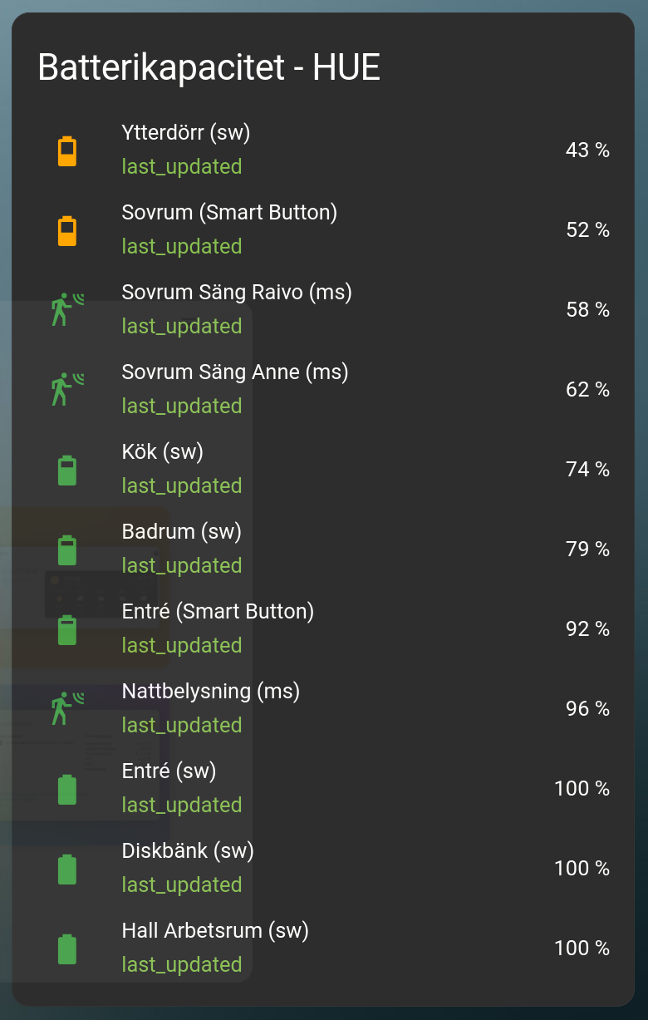Image resolution: width=648 pixels, height=1020 pixels.
Task: Click last_updated under Sovrum Säng Anne (ms)
Action: coord(181,407)
